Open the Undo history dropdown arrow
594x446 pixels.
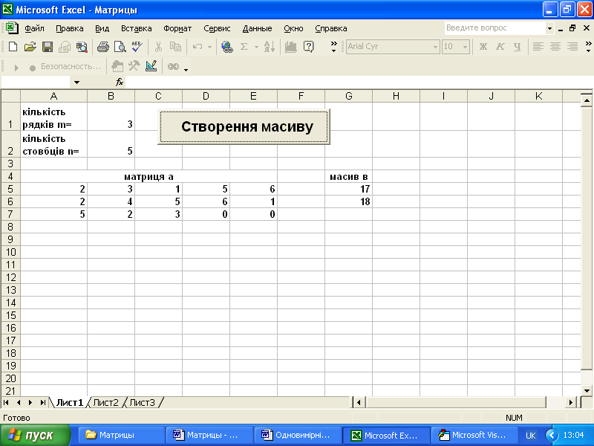(209, 47)
